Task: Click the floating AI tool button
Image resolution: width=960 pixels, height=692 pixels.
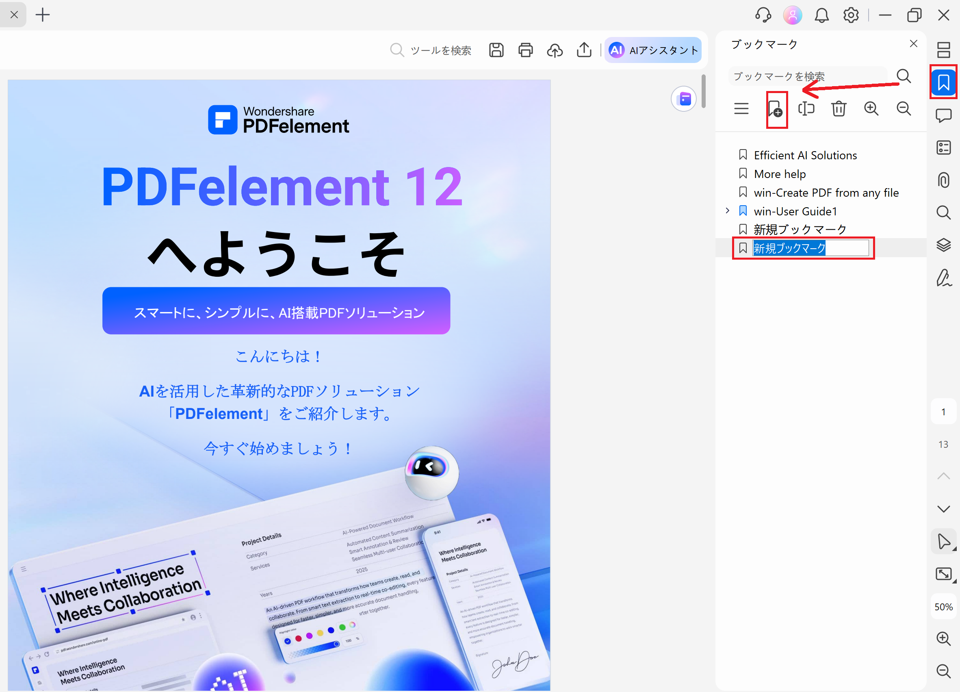Action: 684,99
